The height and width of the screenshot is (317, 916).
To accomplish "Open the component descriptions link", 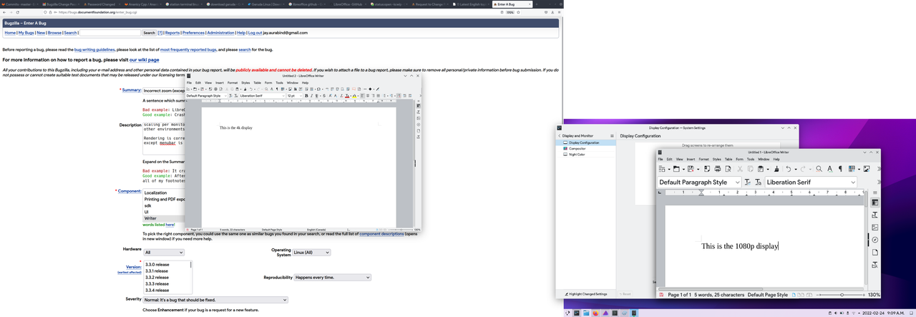I will click(381, 234).
